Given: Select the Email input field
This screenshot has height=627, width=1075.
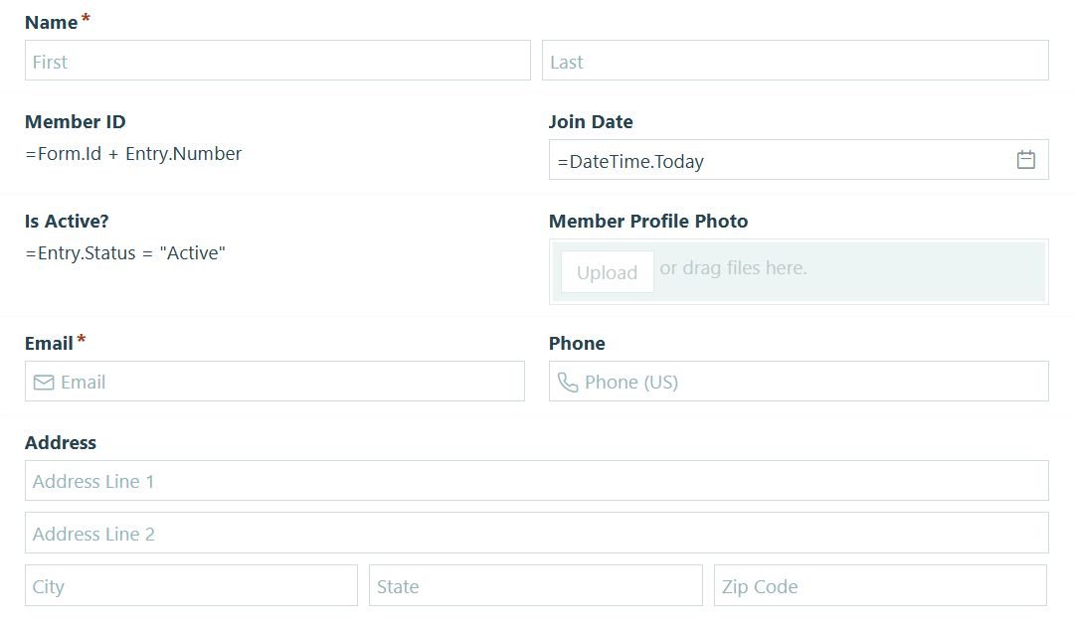Looking at the screenshot, I should tap(274, 381).
